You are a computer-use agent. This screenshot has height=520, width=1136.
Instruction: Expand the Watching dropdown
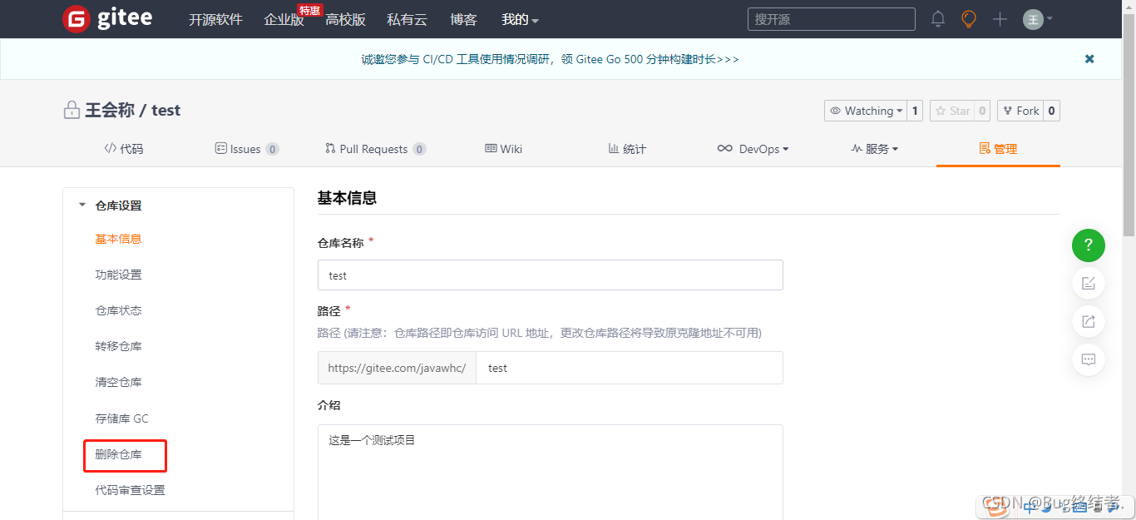click(x=866, y=110)
